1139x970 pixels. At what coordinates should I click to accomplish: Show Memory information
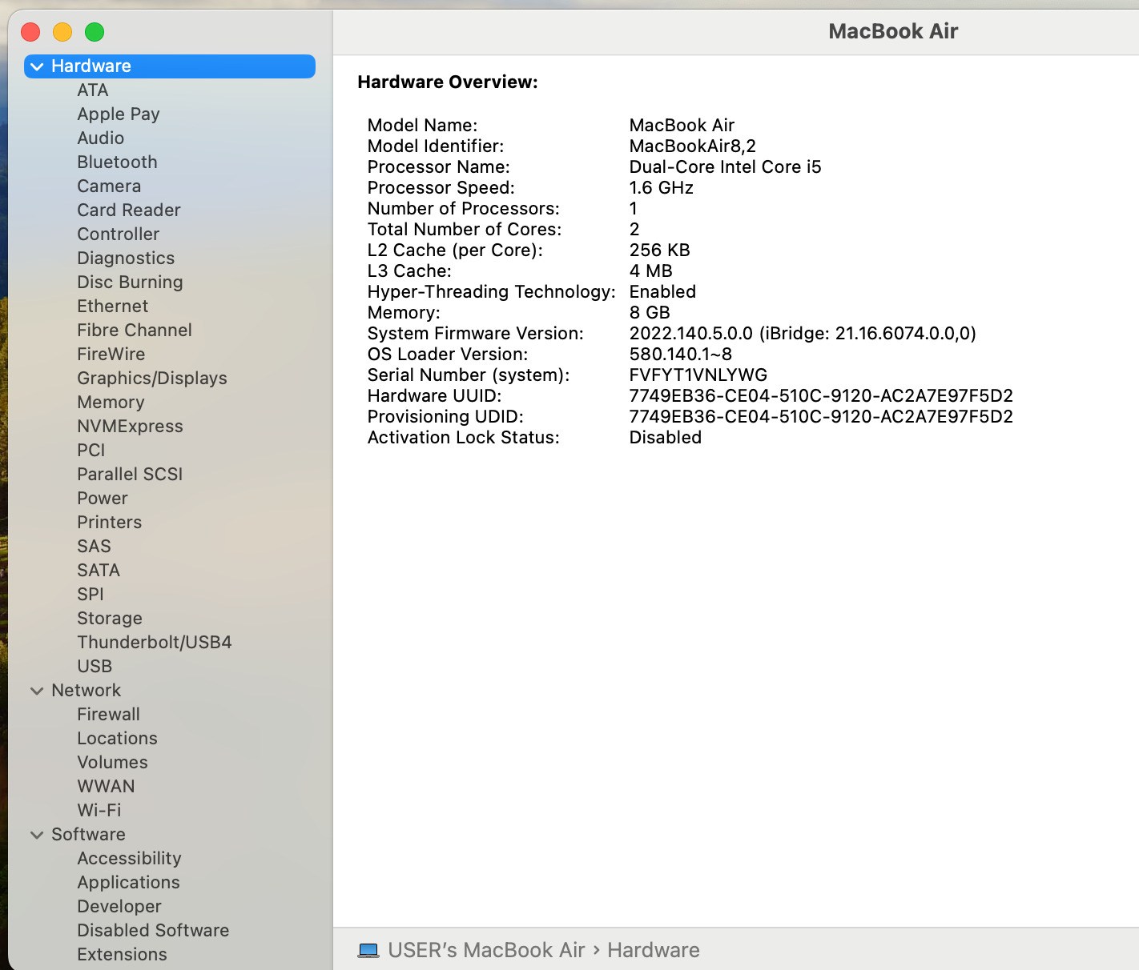pyautogui.click(x=111, y=402)
